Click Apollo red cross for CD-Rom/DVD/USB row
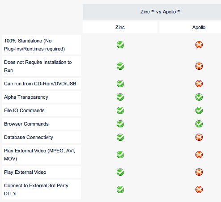This screenshot has height=202, width=221. coord(199,84)
